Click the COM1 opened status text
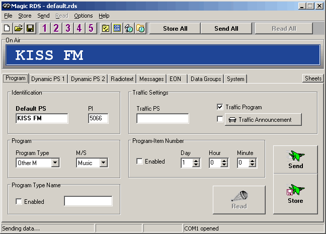This screenshot has width=326, height=234. [201, 228]
